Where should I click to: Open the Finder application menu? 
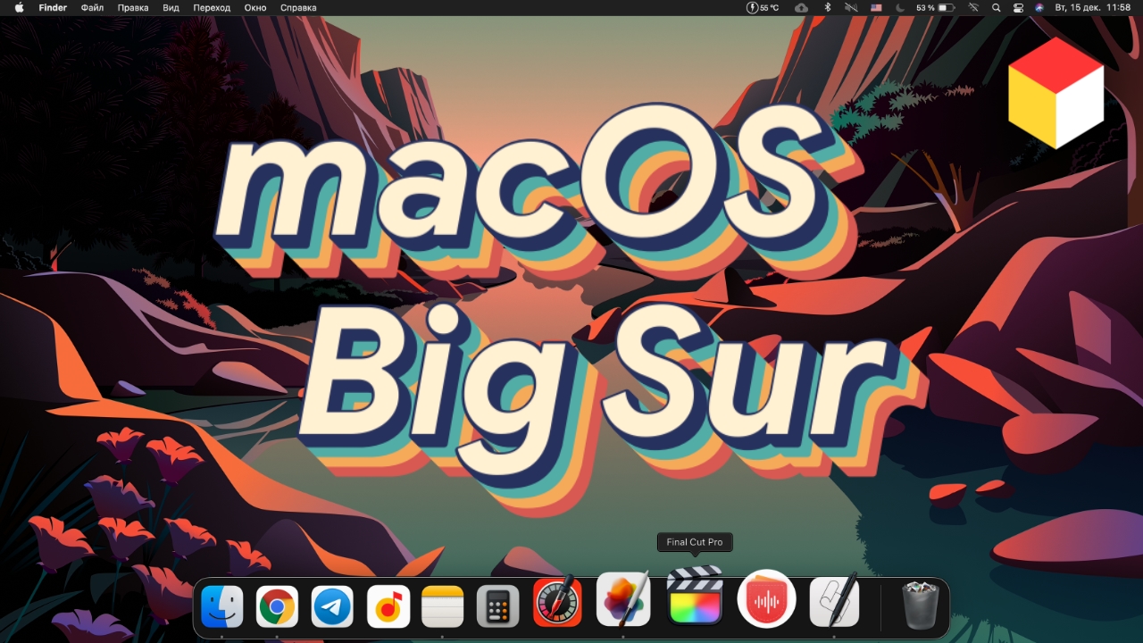[53, 7]
